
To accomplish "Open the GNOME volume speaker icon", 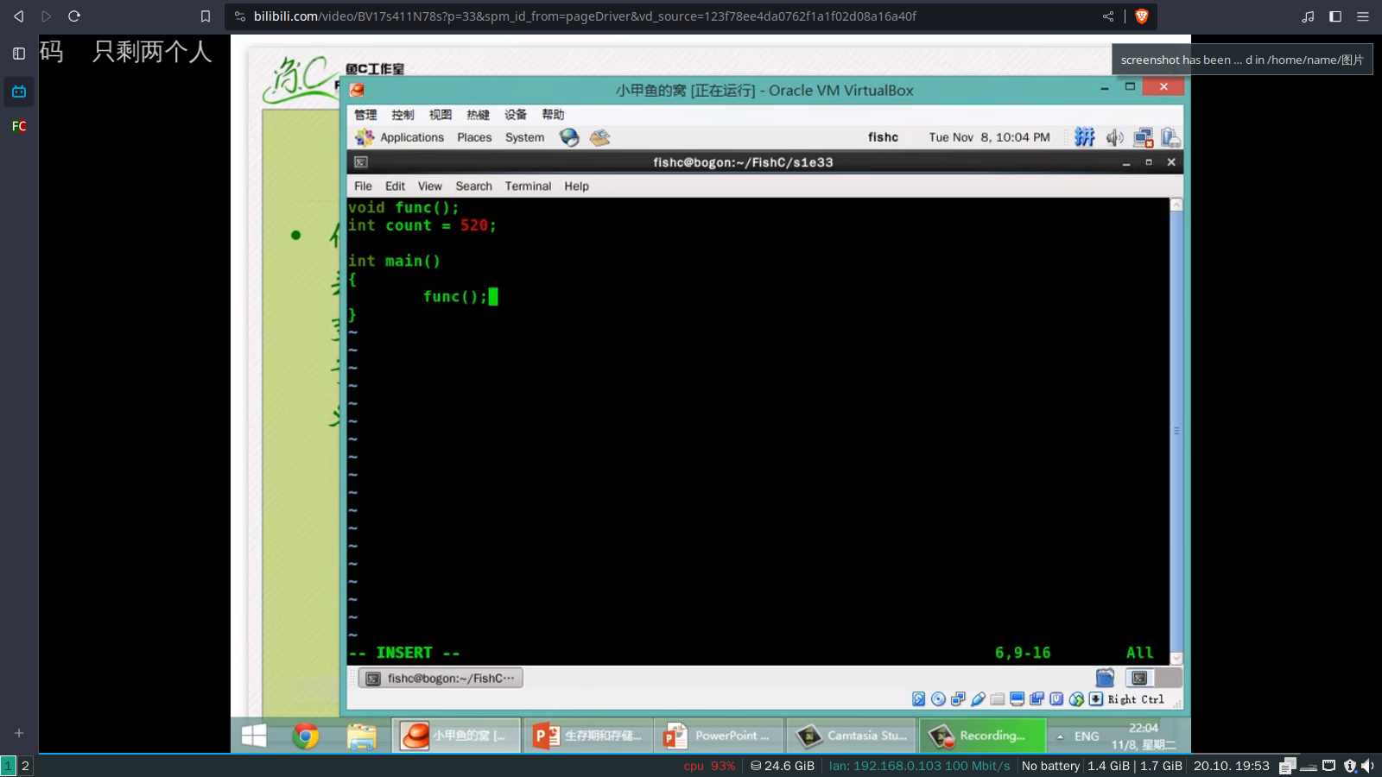I will [x=1115, y=137].
